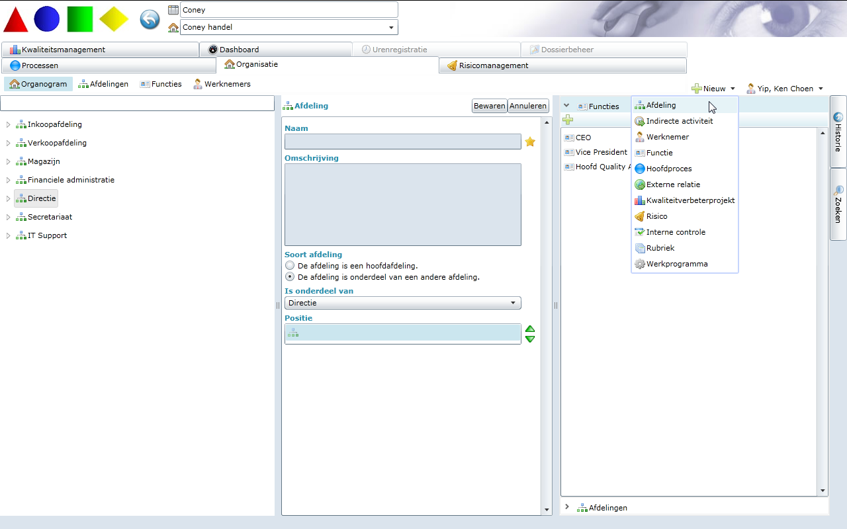
Task: Expand the IT Support tree node
Action: point(9,235)
